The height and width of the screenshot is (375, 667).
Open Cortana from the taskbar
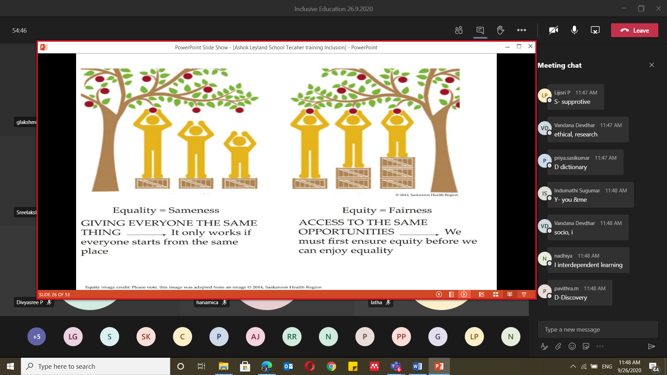[180, 366]
